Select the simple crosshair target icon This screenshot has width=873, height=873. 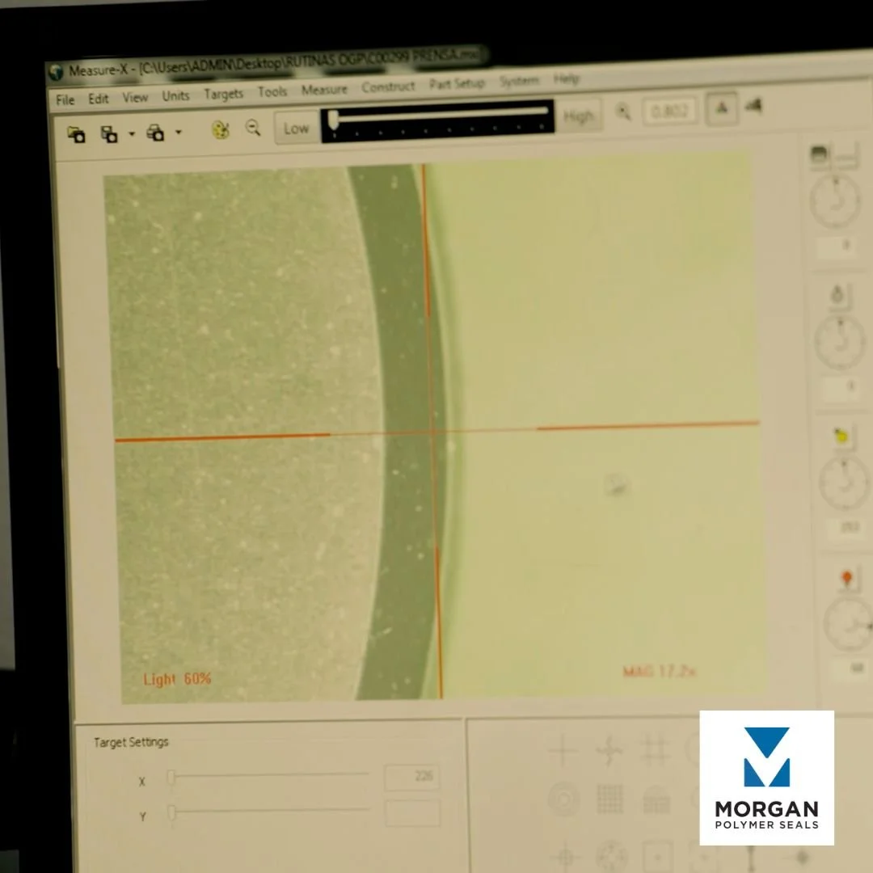point(563,750)
